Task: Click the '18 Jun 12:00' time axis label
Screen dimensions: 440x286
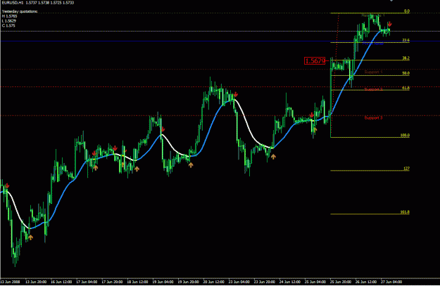Action: click(137, 282)
